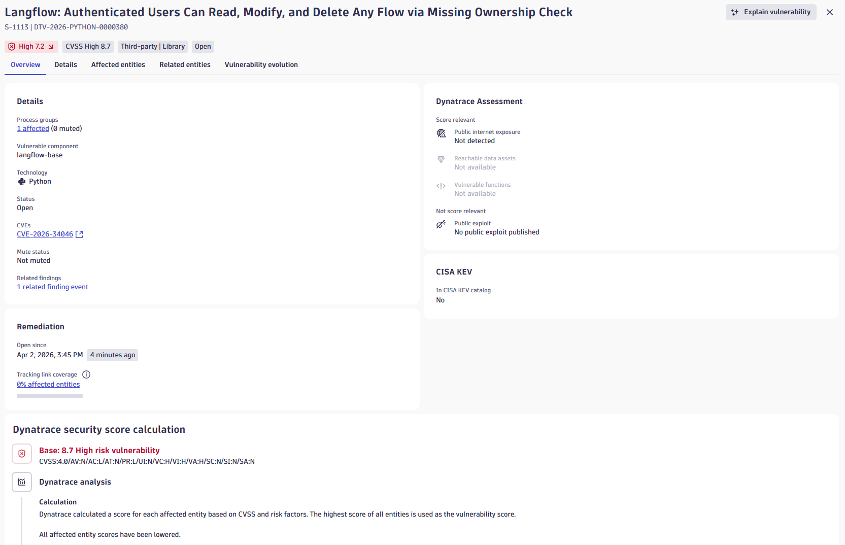Select the Vulnerability evolution tab
The image size is (845, 545).
261,65
